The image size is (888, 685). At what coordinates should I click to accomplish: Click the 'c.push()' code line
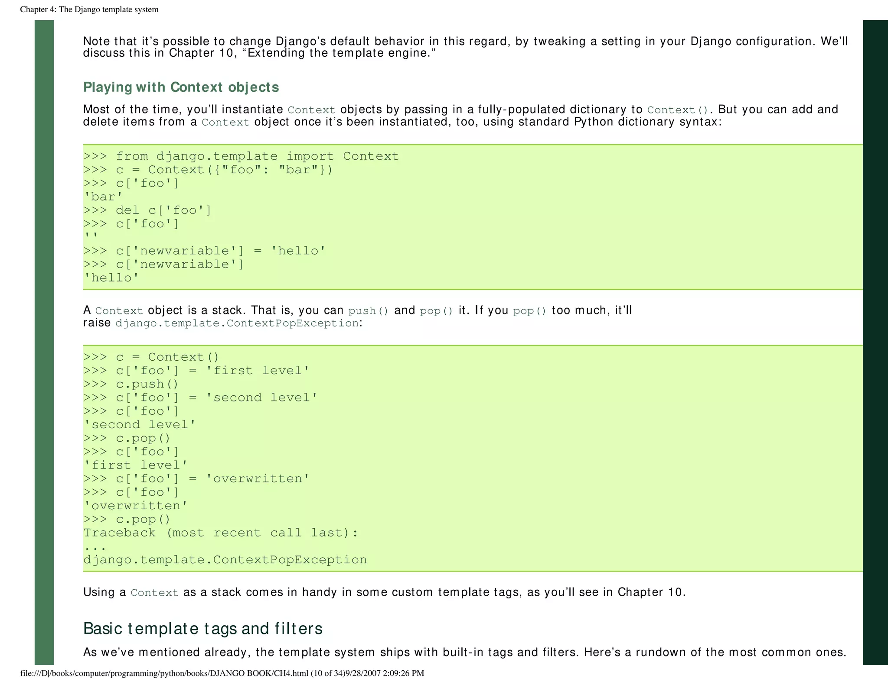click(131, 384)
